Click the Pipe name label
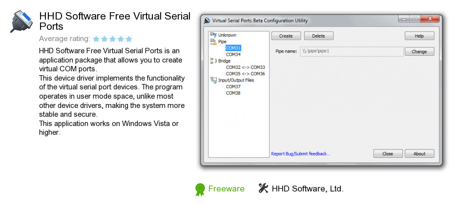The width and height of the screenshot is (459, 211). pos(286,51)
